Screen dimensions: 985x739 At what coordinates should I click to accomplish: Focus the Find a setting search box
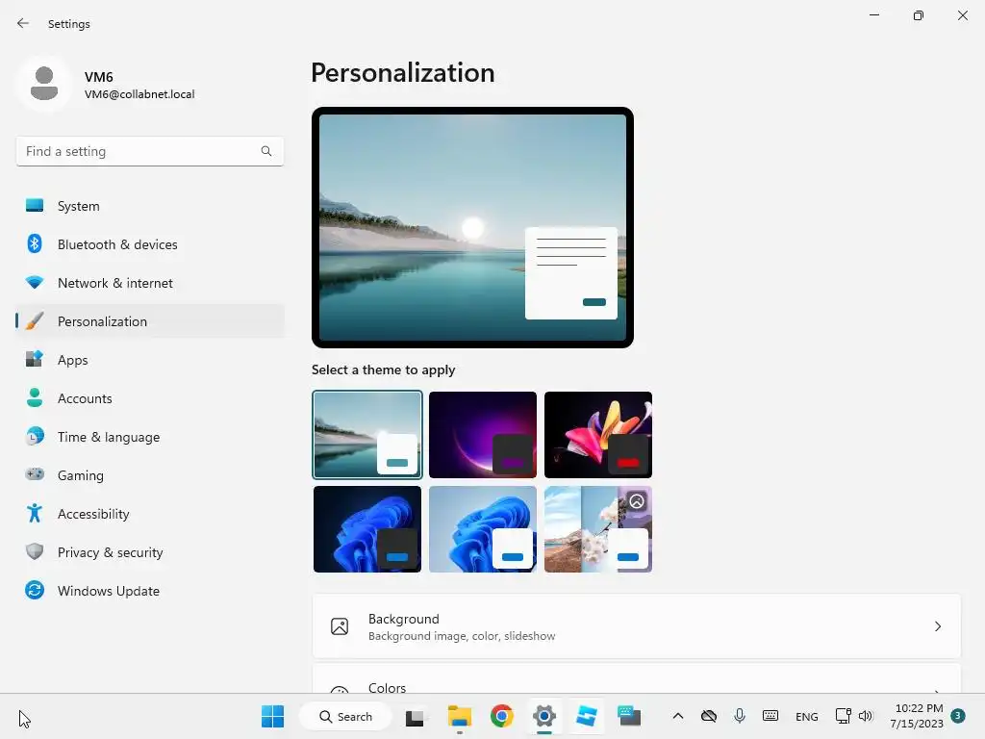(149, 151)
